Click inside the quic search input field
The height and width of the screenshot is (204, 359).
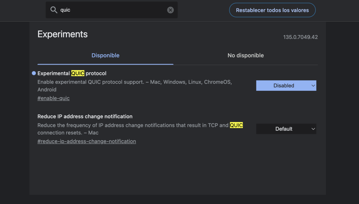point(105,10)
